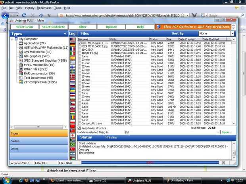
Task: Click the Open... link beside destination
Action: [x=227, y=133]
